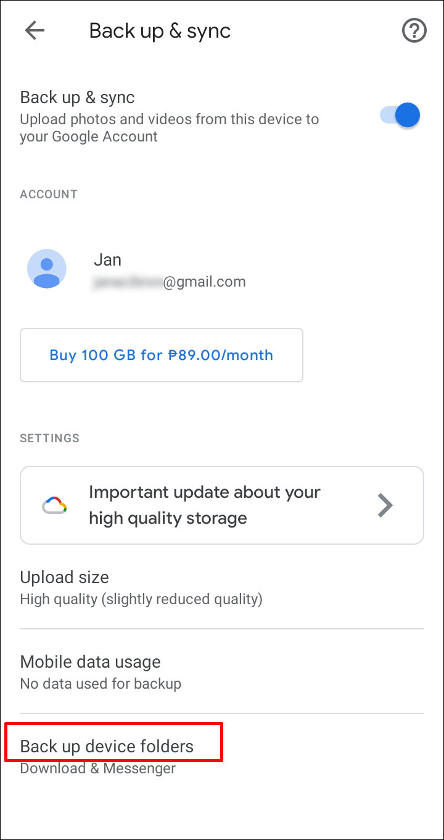Screen dimensions: 444x840
Task: Tap the SETTINGS section header
Action: click(49, 439)
